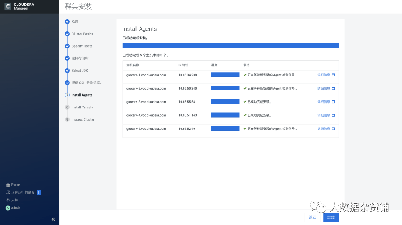Open details window icon for grocery-2
The height and width of the screenshot is (225, 402).
tap(333, 88)
